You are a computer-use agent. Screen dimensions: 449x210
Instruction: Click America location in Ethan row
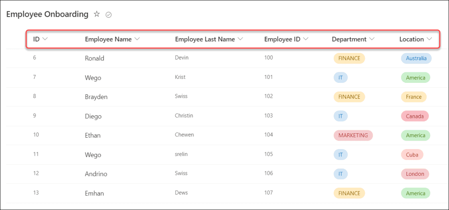(x=416, y=135)
